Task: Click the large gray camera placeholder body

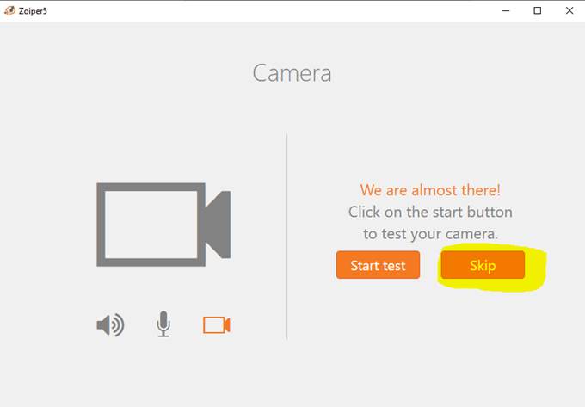Action: click(x=151, y=225)
